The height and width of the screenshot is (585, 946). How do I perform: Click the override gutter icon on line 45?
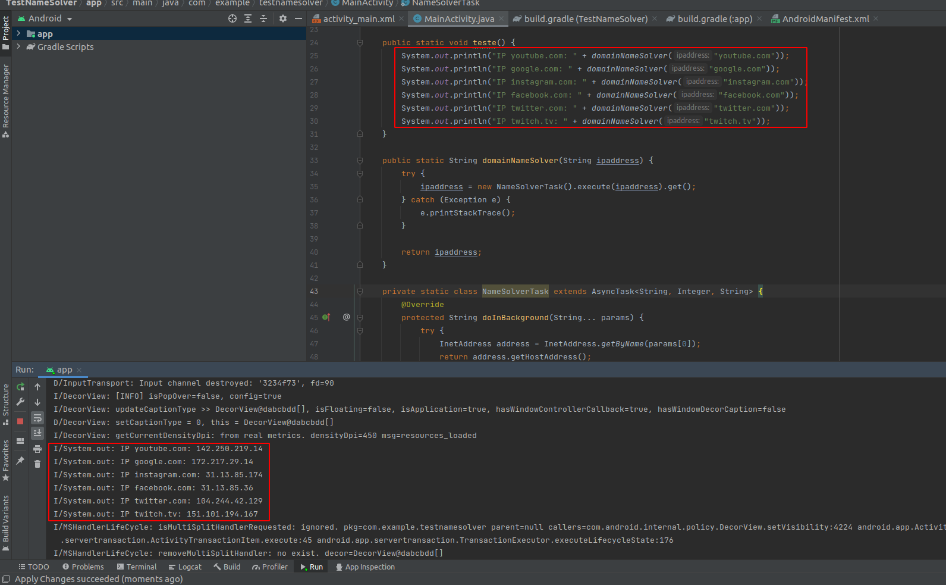click(326, 317)
